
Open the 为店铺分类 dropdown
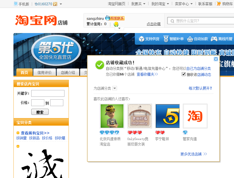click(114, 88)
